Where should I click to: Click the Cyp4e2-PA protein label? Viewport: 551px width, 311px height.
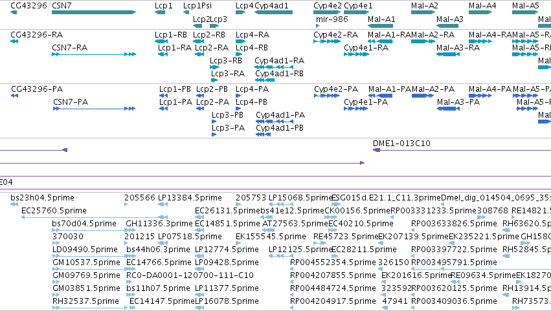tap(336, 89)
